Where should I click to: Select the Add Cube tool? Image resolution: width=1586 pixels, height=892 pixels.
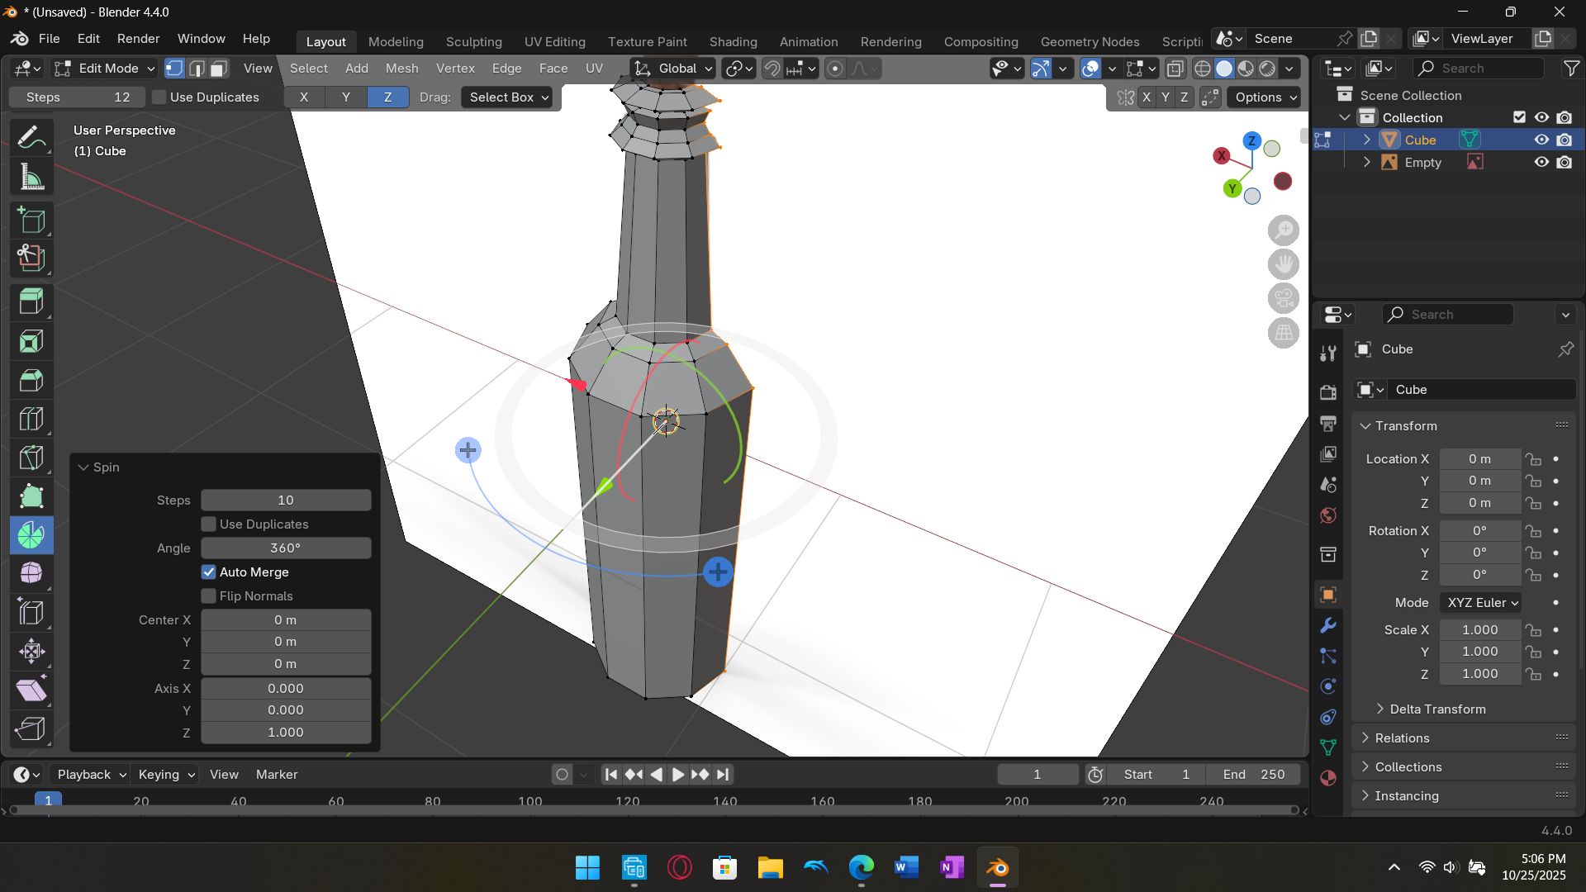coord(31,220)
